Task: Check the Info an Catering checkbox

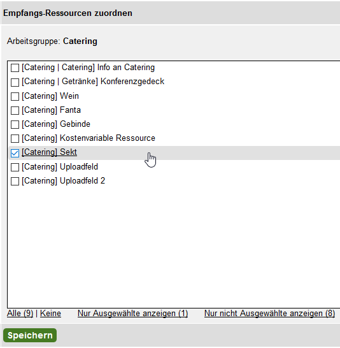Action: tap(15, 68)
